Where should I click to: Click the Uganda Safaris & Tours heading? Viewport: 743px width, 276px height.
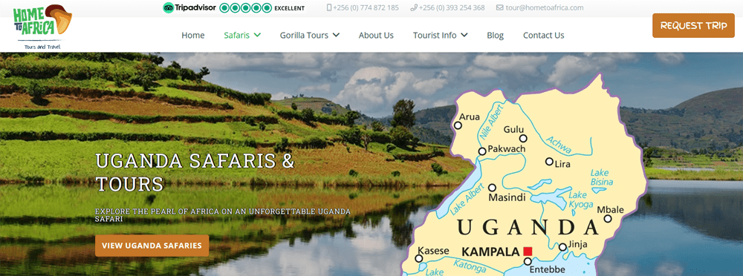(x=195, y=172)
